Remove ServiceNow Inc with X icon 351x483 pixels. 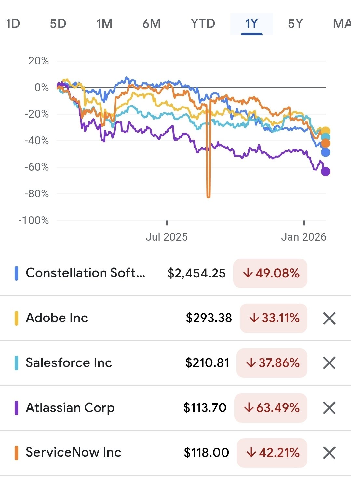[329, 453]
